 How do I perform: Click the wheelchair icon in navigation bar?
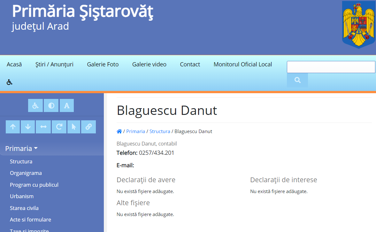(10, 82)
